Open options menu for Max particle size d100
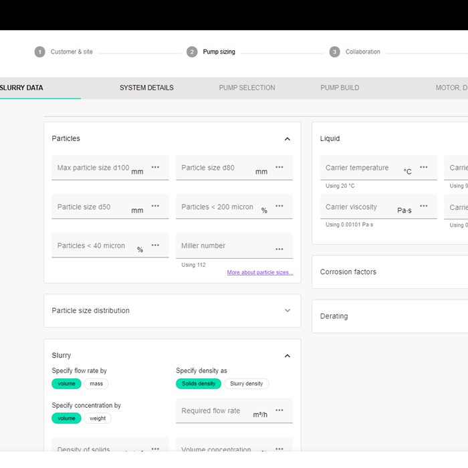The width and height of the screenshot is (468, 468). 155,167
